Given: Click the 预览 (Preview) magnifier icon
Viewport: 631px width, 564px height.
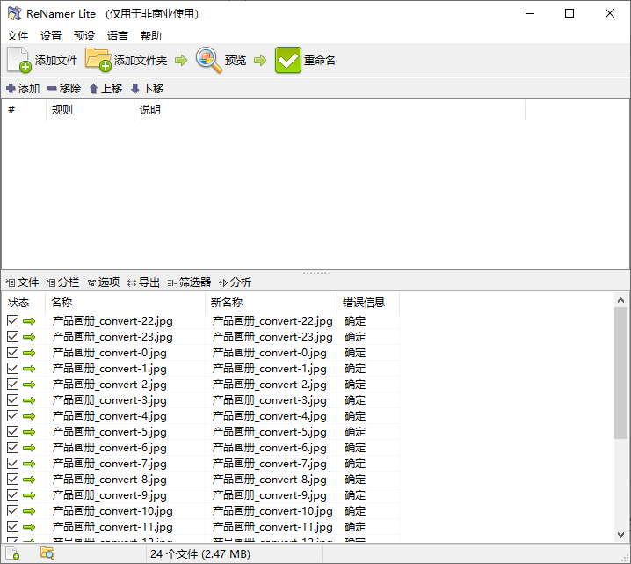Looking at the screenshot, I should (x=209, y=60).
